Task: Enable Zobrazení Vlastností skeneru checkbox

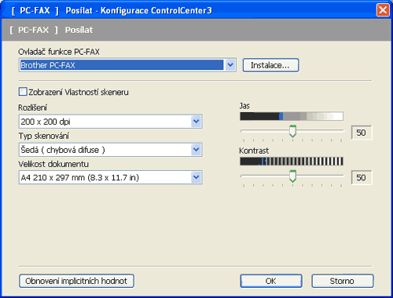Action: (x=23, y=92)
